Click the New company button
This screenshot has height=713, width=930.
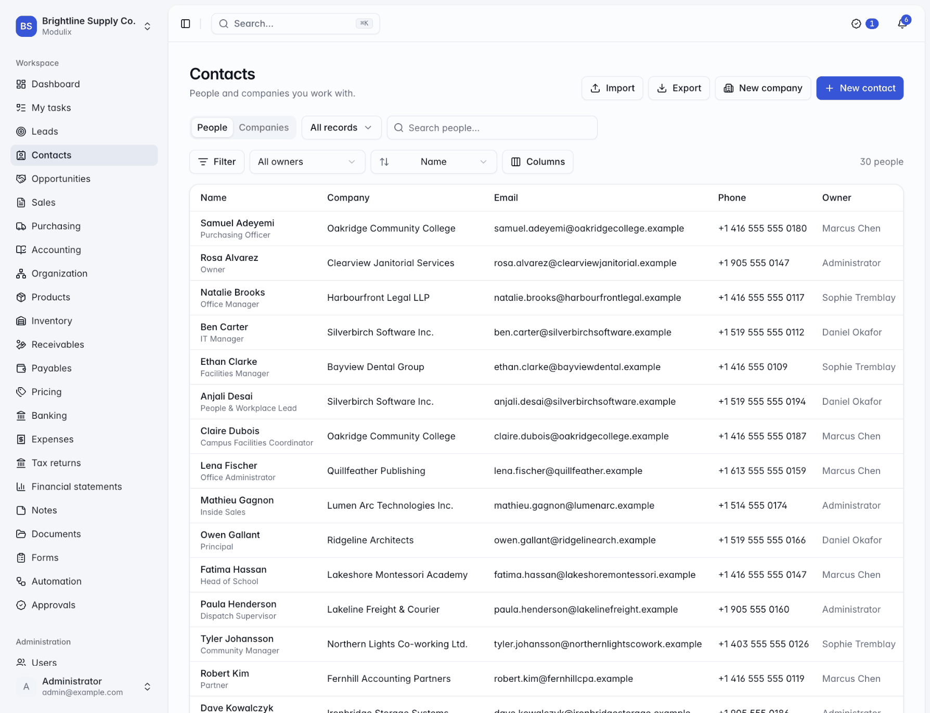point(763,88)
